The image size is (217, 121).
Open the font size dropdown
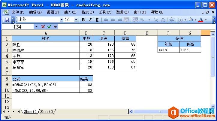76,20
